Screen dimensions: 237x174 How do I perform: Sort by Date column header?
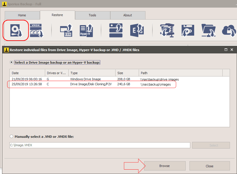(27, 73)
